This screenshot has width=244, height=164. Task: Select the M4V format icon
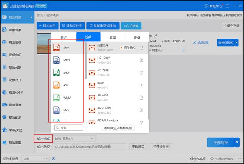(x=56, y=110)
